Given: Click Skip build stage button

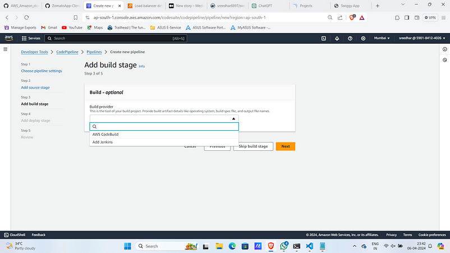Looking at the screenshot, I should pyautogui.click(x=253, y=146).
